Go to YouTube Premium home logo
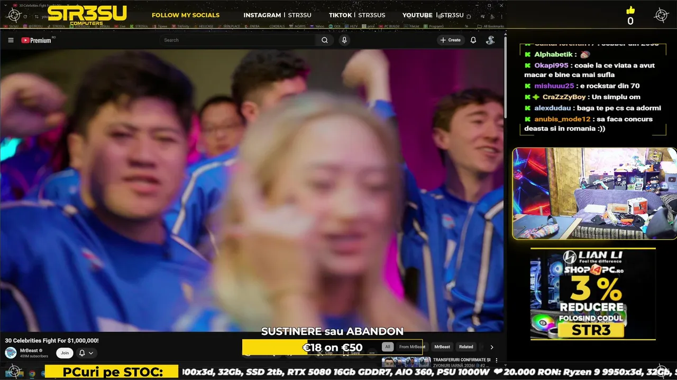 [x=37, y=40]
